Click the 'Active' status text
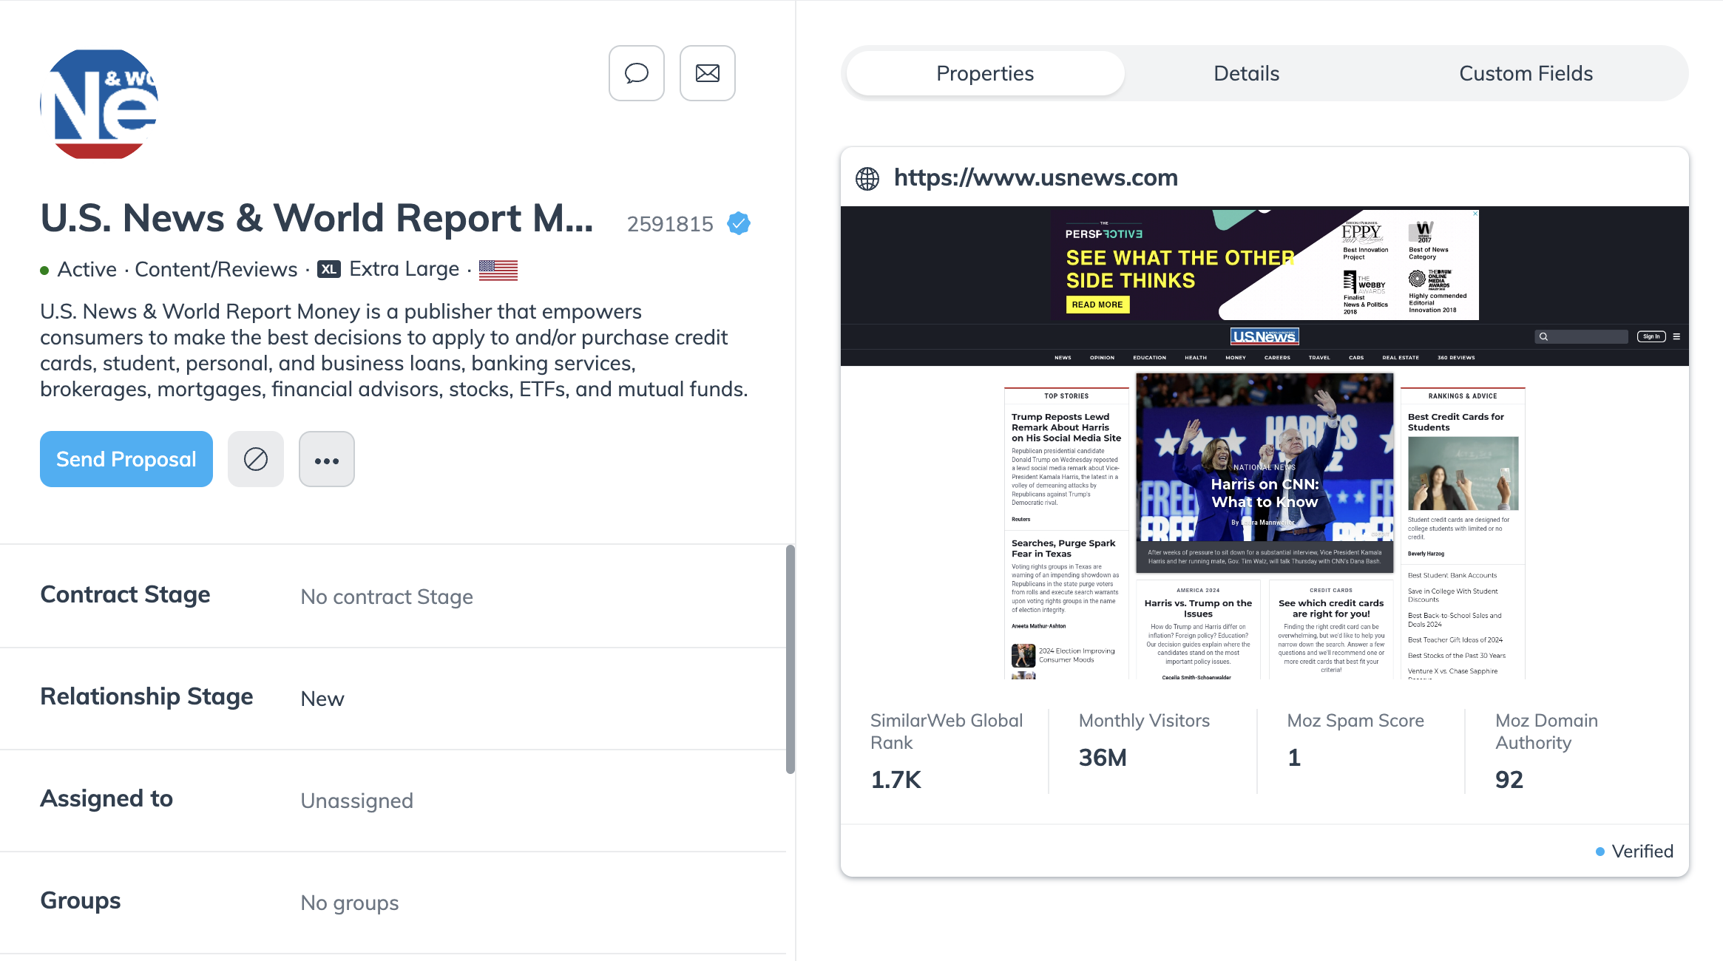 (x=87, y=269)
